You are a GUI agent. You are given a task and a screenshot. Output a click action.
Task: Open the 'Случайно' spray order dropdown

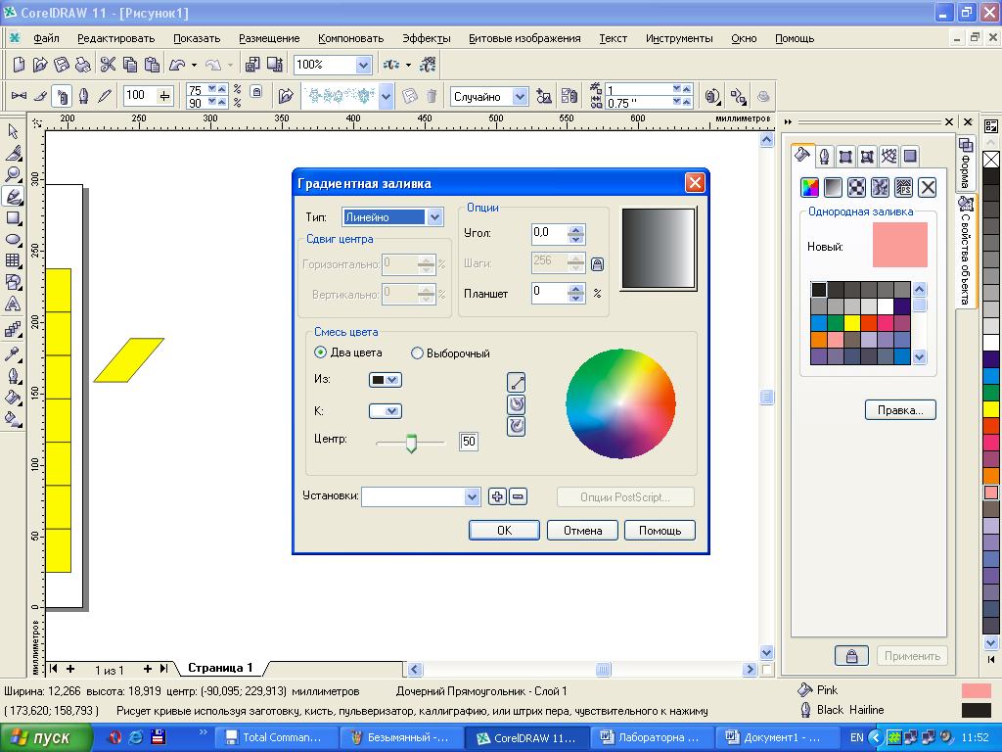521,97
